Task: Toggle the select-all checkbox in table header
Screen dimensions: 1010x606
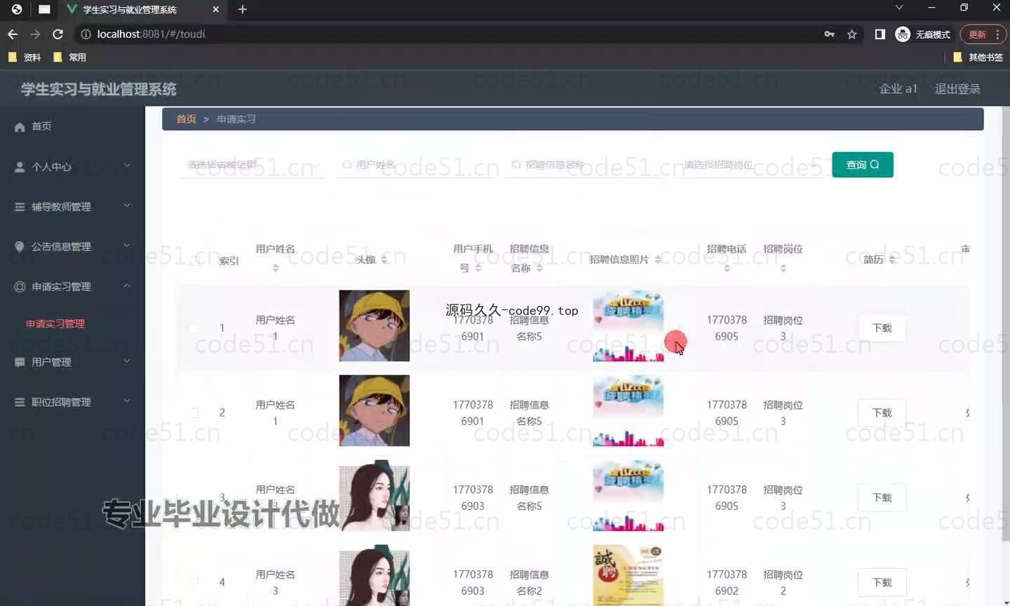Action: [194, 261]
